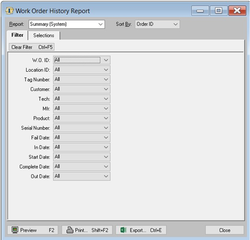Click the Complete Date label
Image resolution: width=250 pixels, height=240 pixels.
[x=35, y=167]
